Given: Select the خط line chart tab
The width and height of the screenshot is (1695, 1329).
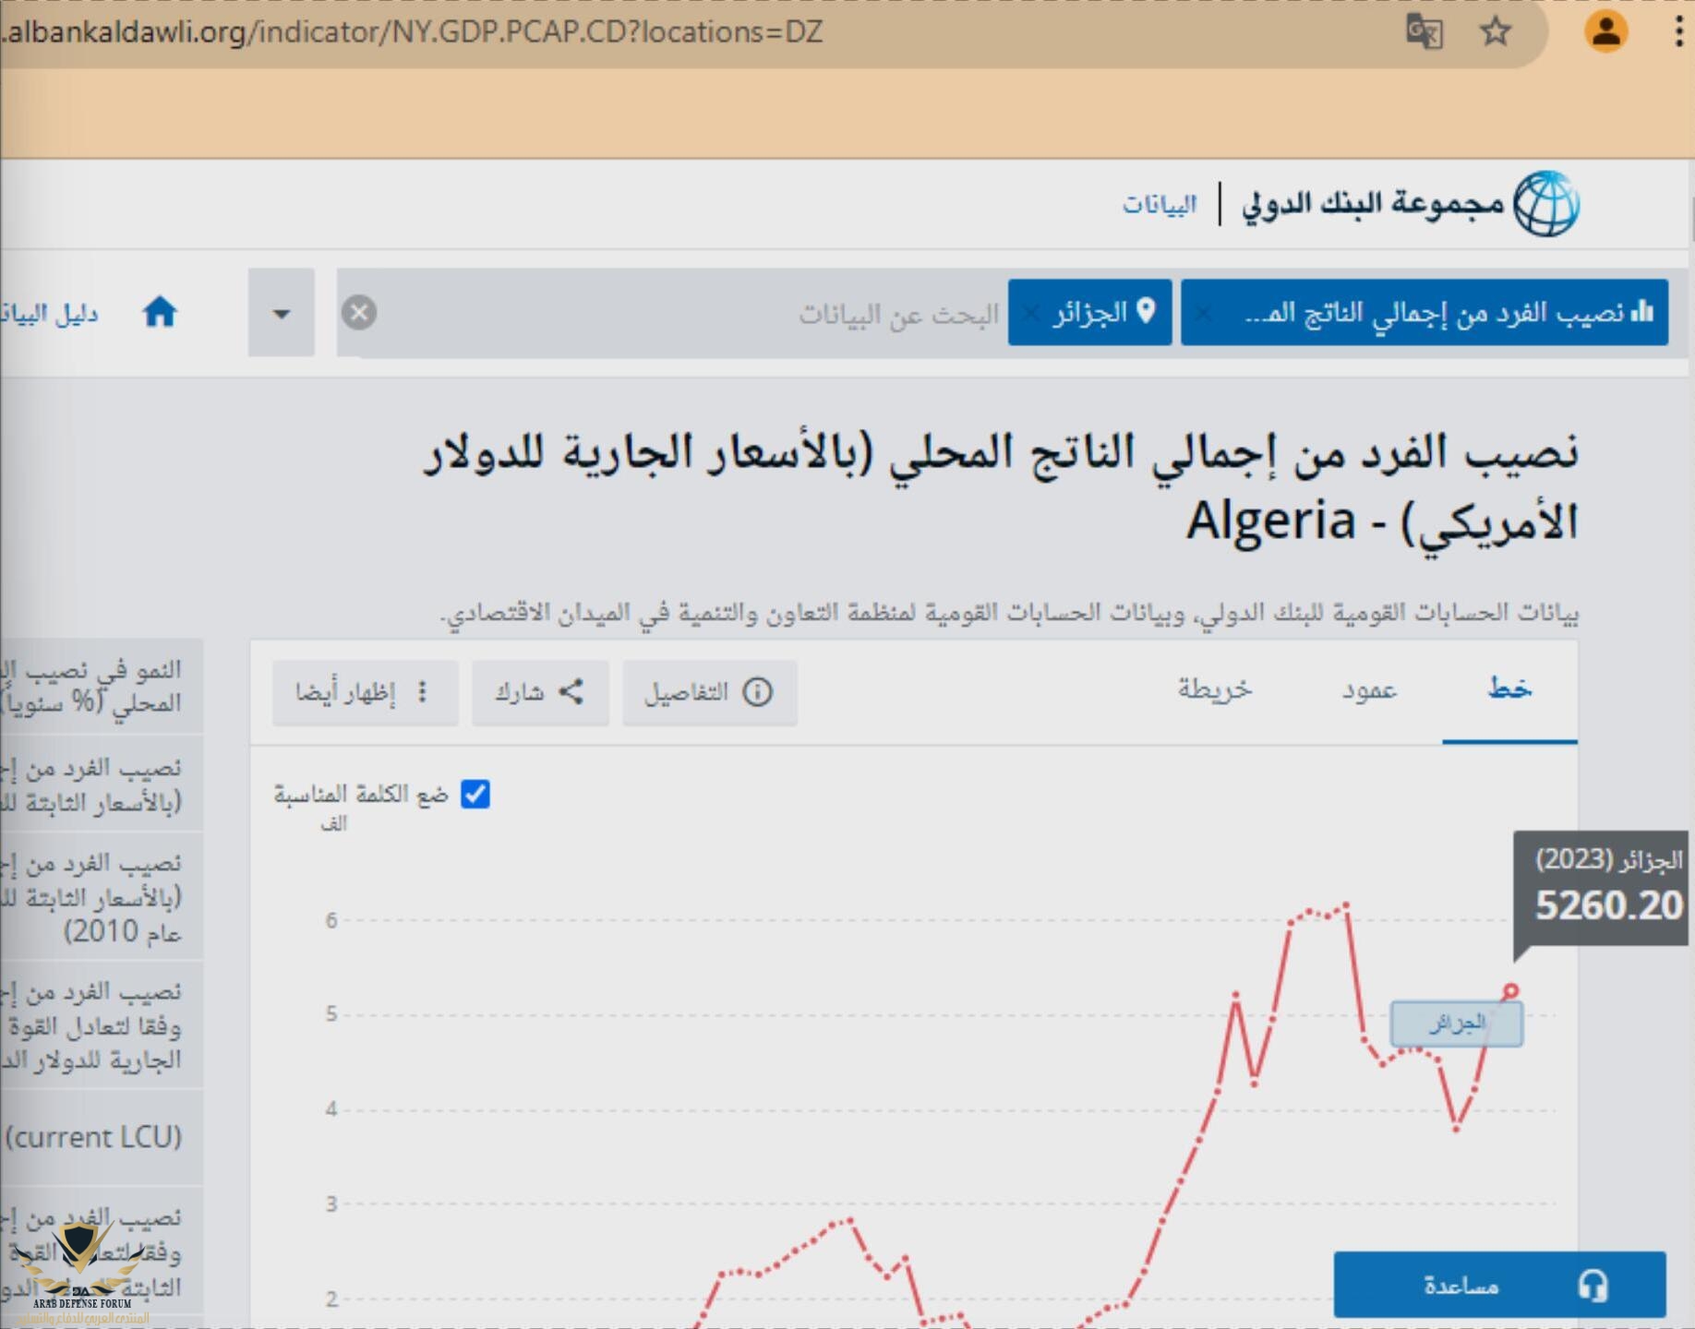Looking at the screenshot, I should 1509,690.
